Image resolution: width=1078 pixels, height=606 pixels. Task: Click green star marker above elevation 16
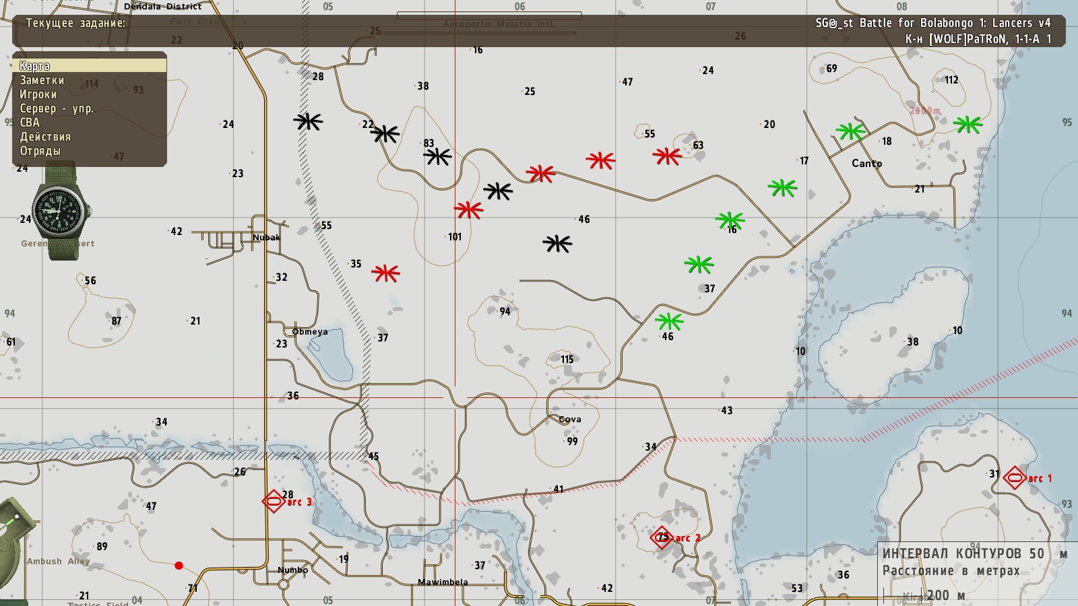click(x=730, y=220)
